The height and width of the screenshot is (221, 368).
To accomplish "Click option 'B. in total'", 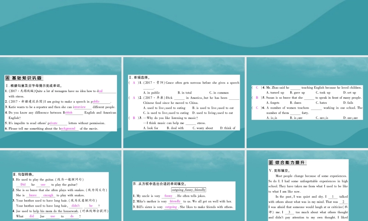I will coord(185,93).
